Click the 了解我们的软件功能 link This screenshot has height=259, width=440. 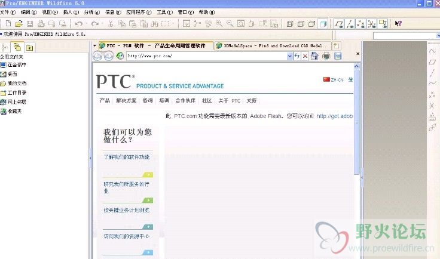pyautogui.click(x=127, y=157)
